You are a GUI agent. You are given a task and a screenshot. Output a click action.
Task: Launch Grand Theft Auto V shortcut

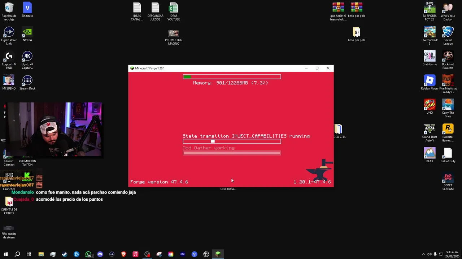click(x=430, y=133)
